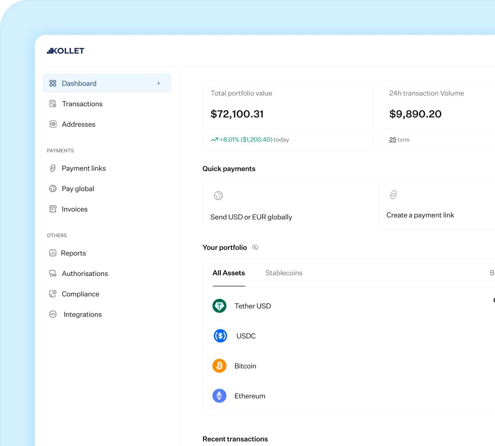
Task: Click the Reports chart icon
Action: click(53, 253)
